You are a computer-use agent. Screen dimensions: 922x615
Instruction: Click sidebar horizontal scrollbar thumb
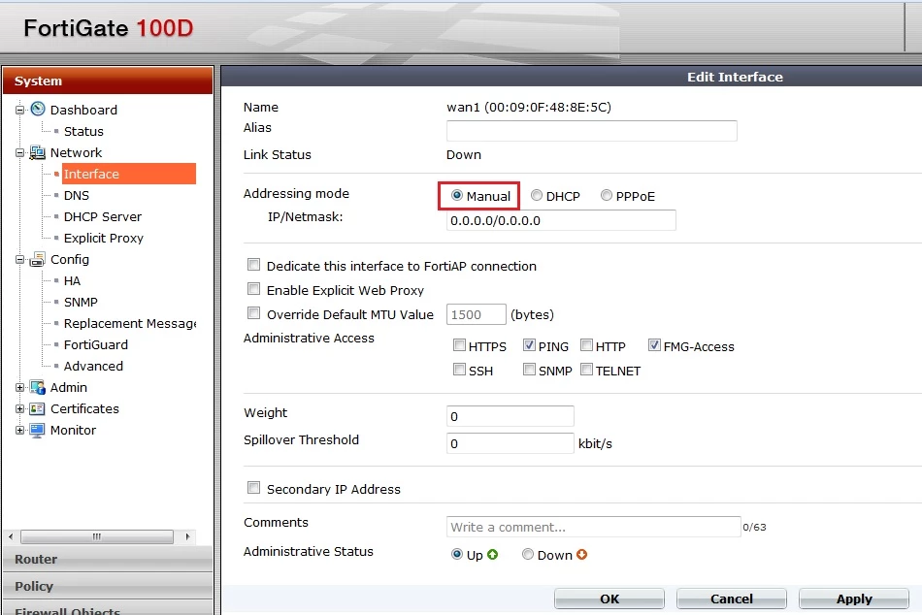point(97,536)
